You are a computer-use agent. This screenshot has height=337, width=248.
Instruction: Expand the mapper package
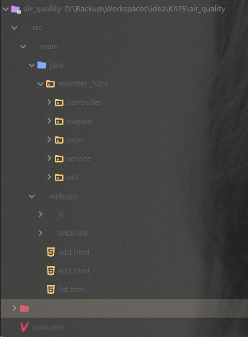pos(49,121)
